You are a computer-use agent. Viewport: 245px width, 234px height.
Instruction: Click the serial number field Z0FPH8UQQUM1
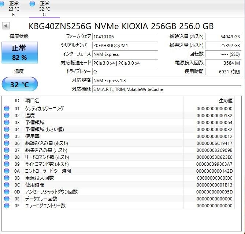(125, 46)
